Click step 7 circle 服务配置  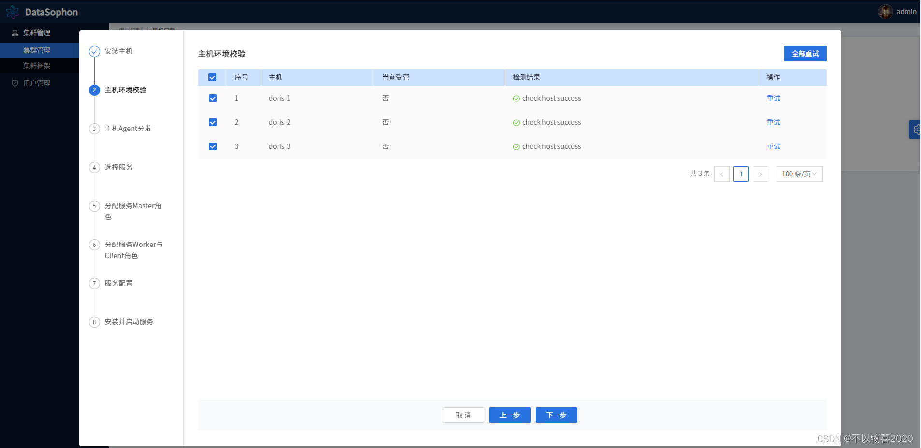click(94, 283)
